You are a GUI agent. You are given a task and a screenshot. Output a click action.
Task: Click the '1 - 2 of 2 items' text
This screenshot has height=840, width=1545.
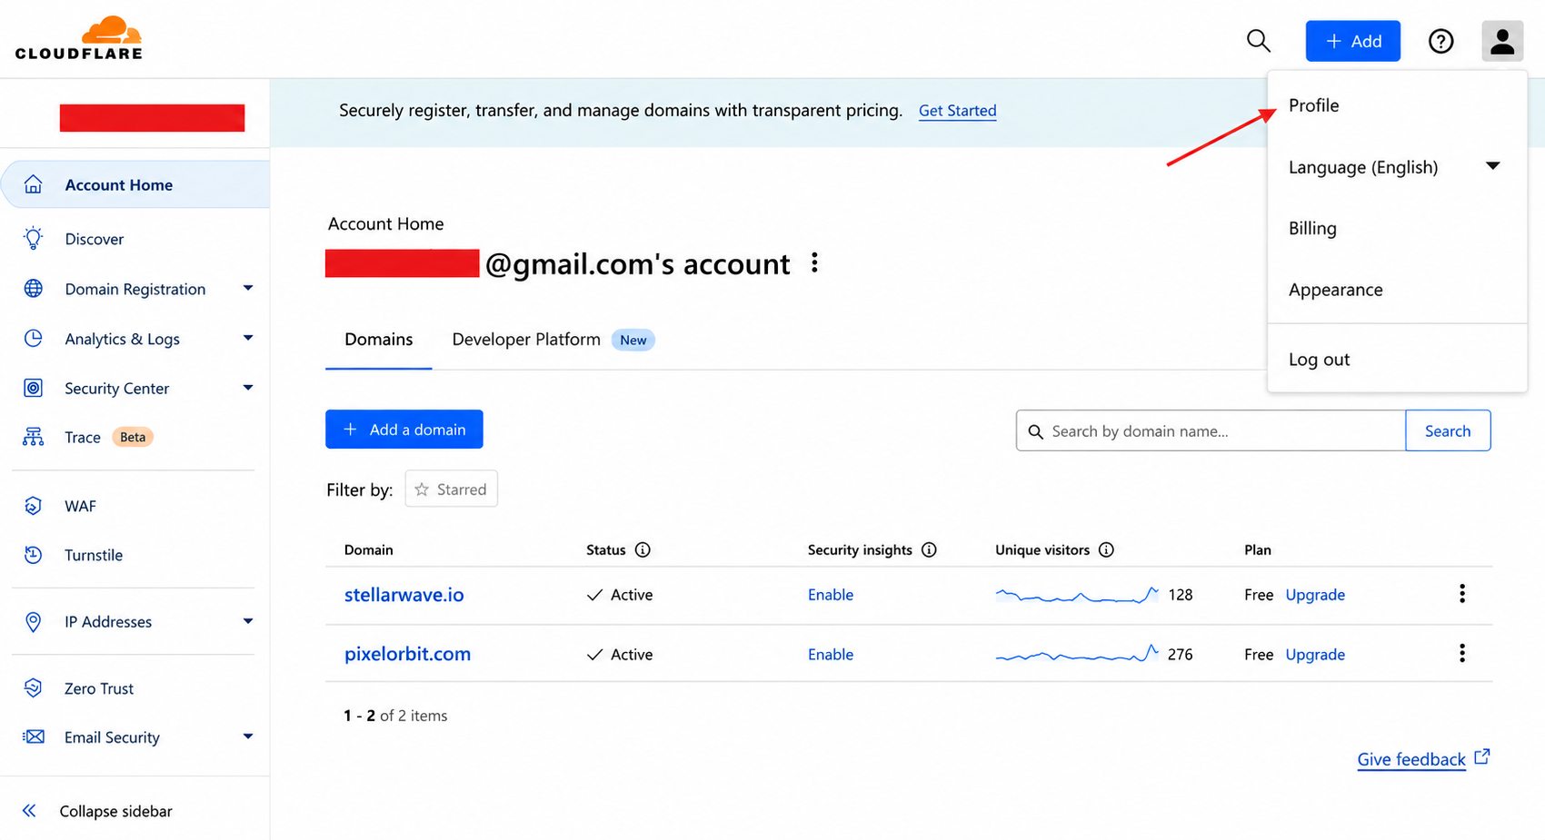pos(395,716)
